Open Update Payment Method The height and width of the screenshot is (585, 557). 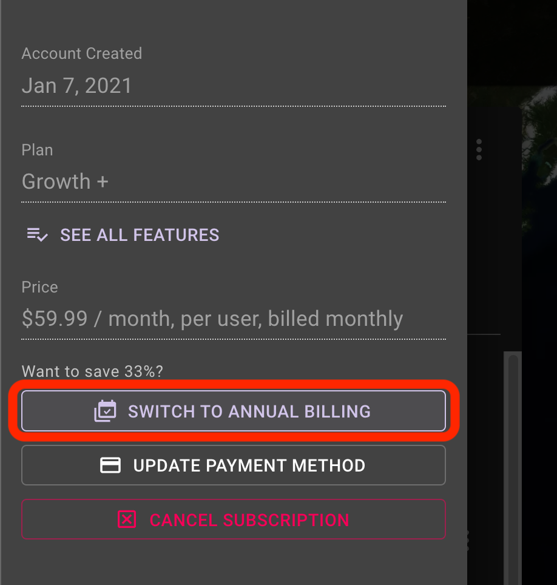(x=234, y=465)
